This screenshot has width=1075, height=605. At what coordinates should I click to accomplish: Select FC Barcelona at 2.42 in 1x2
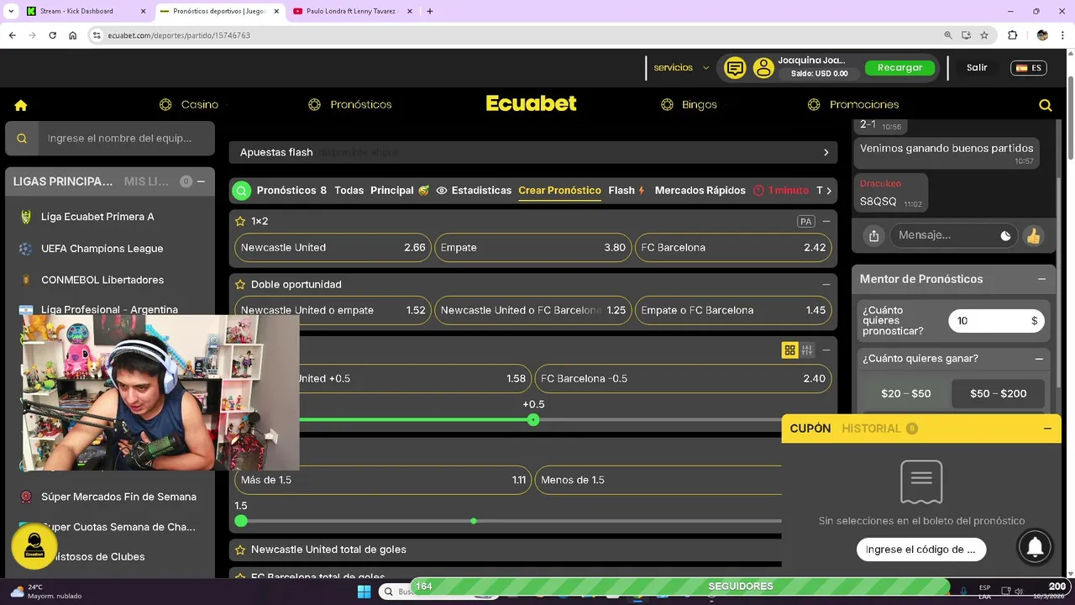tap(733, 248)
